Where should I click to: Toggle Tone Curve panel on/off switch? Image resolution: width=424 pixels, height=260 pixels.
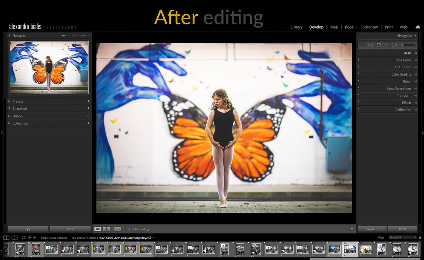358,59
